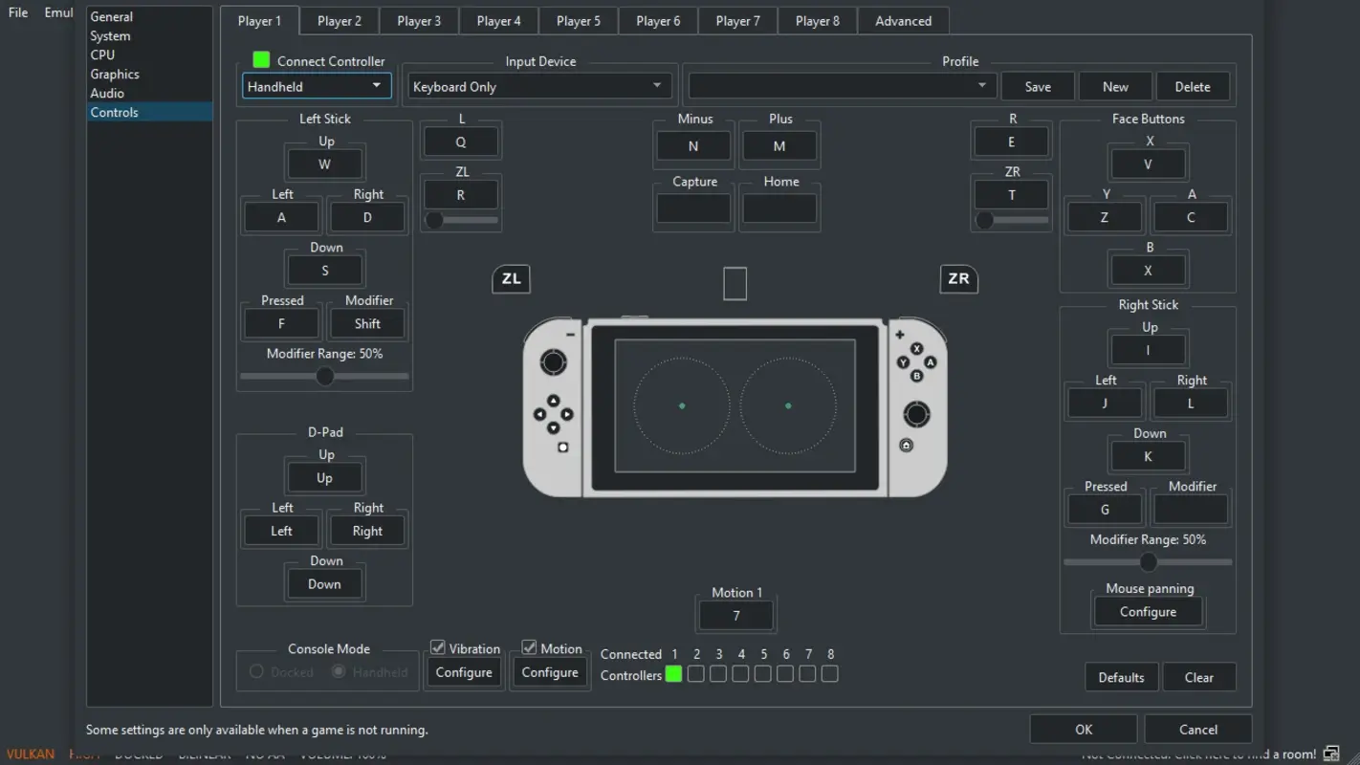This screenshot has width=1360, height=765.
Task: Adjust the Left Stick Modifier Range slider
Action: tap(324, 376)
